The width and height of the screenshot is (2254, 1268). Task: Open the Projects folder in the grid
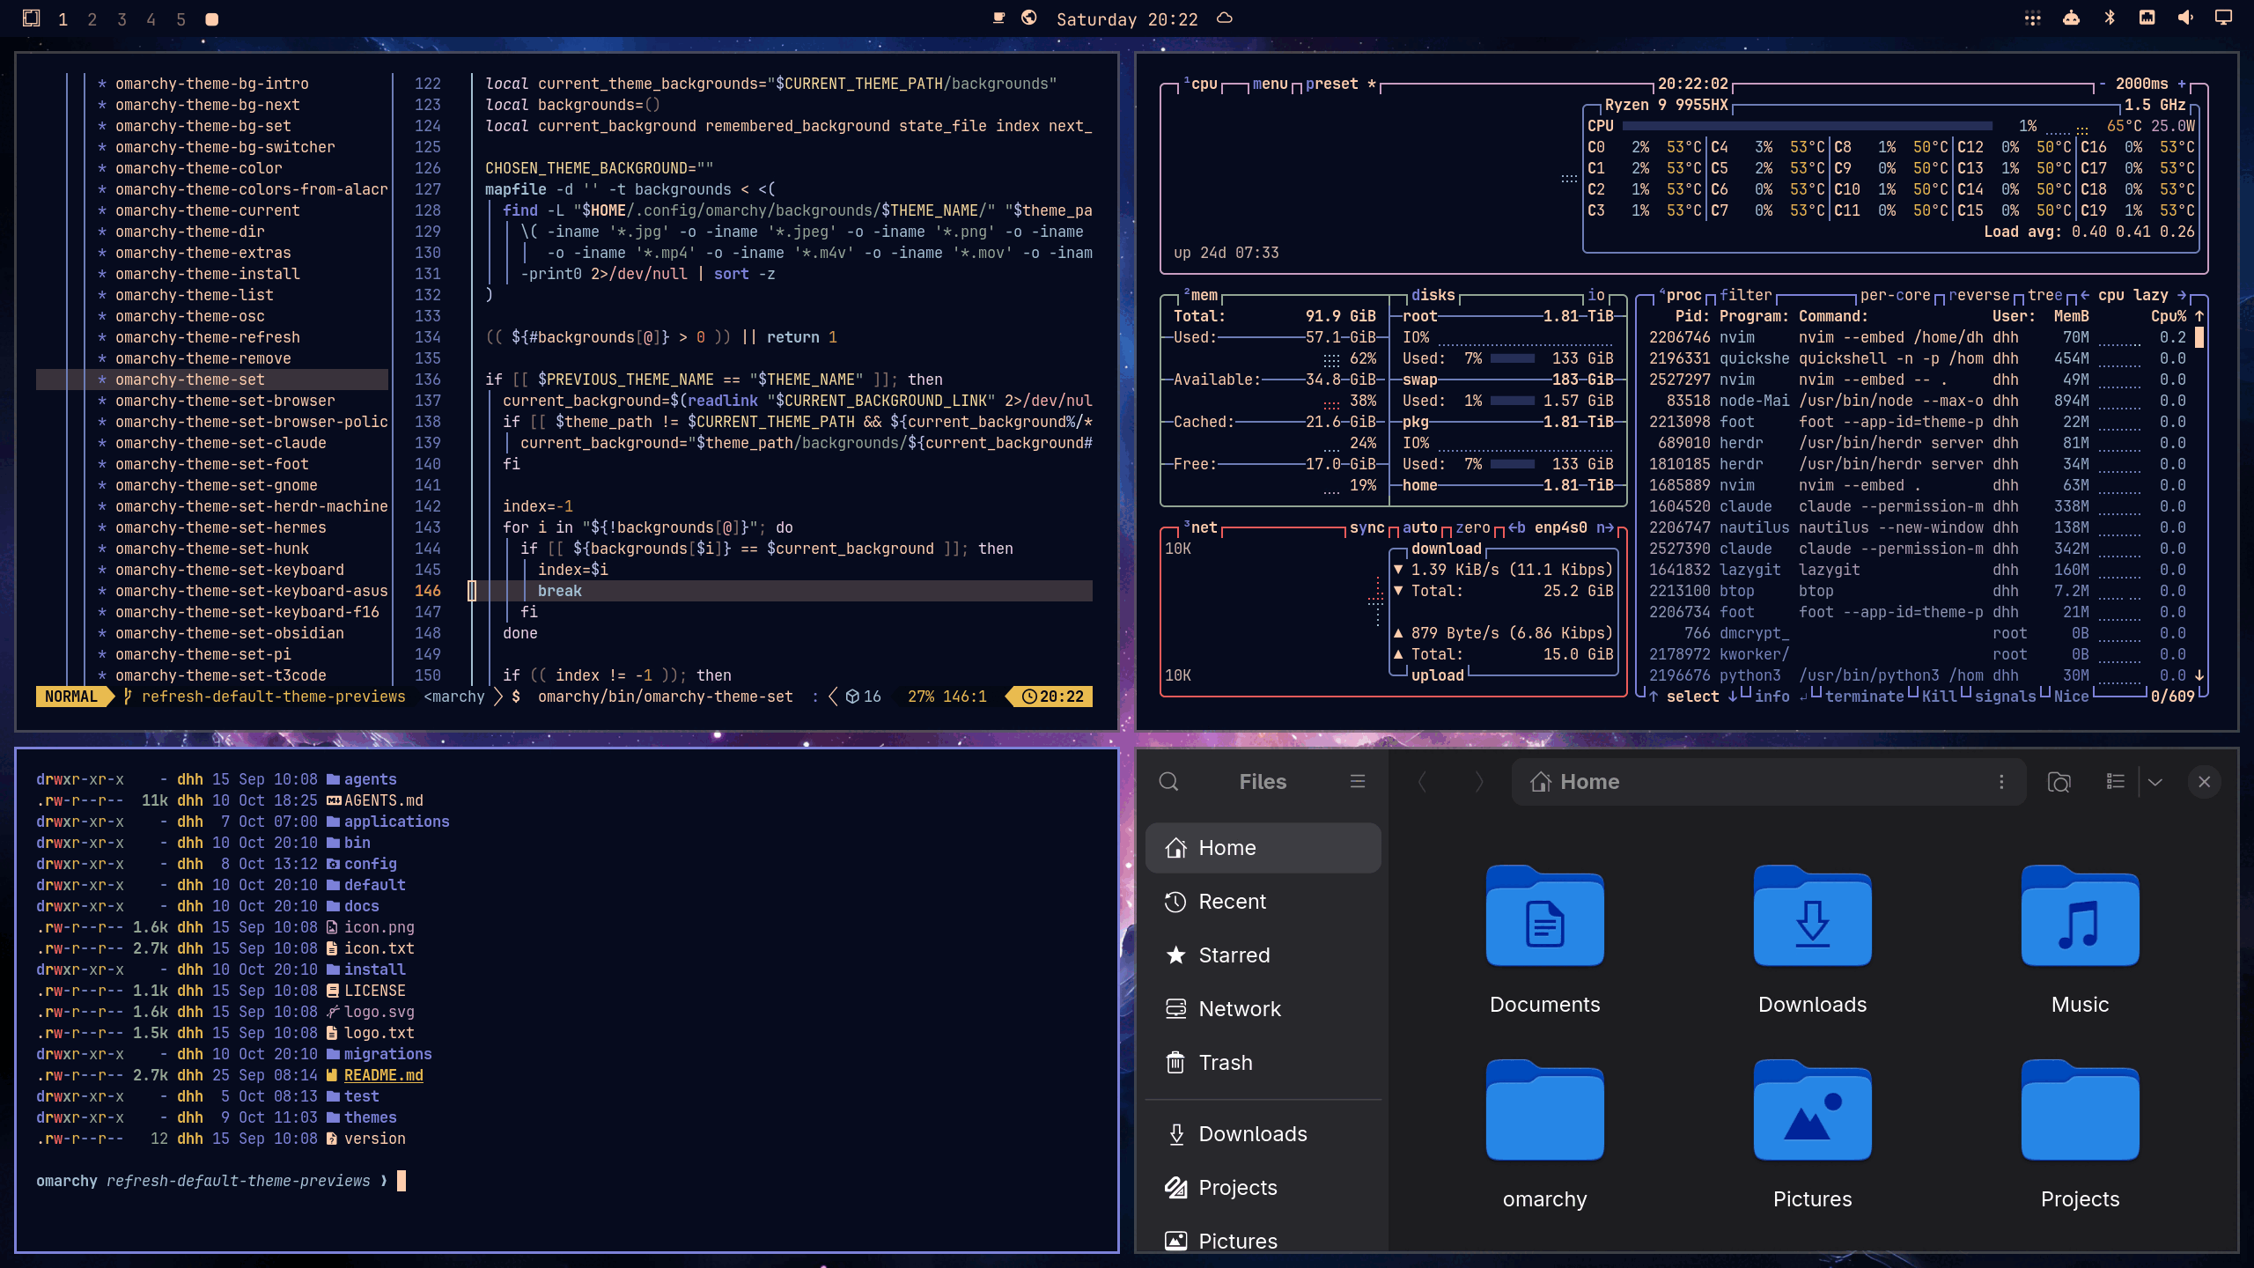pyautogui.click(x=2080, y=1133)
